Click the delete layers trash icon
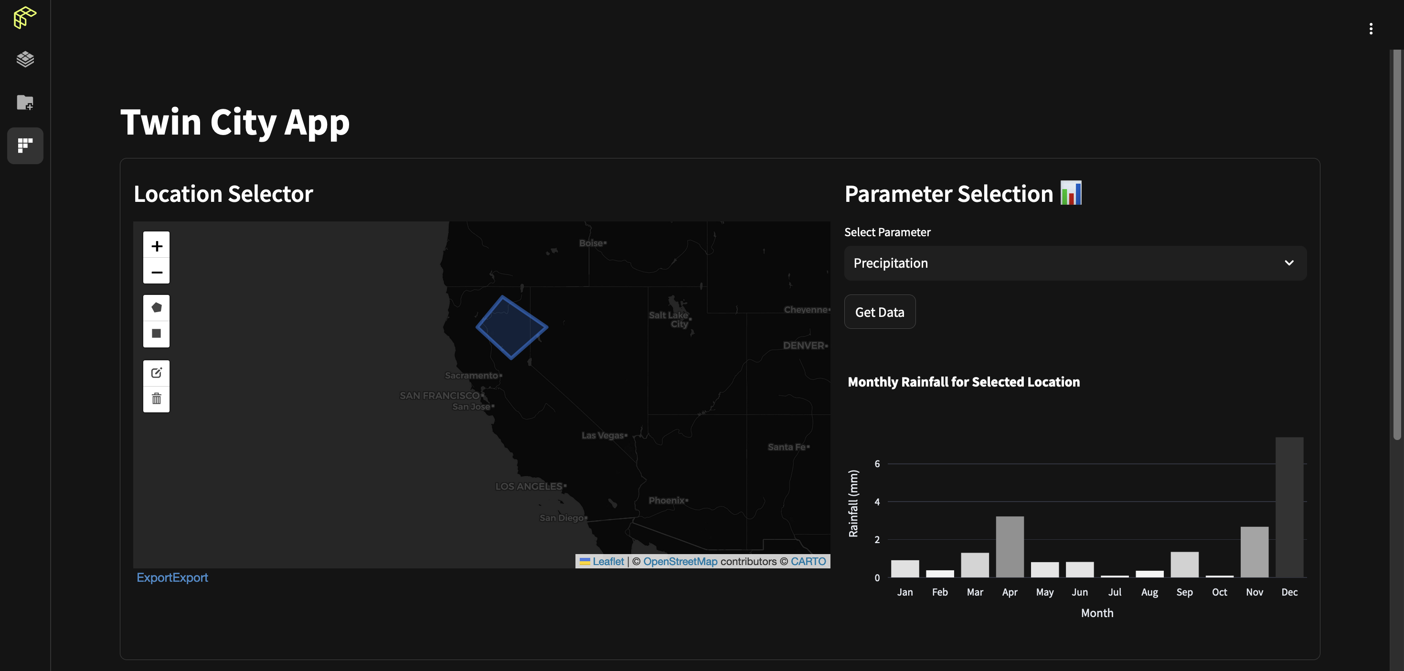This screenshot has width=1404, height=671. (x=157, y=398)
